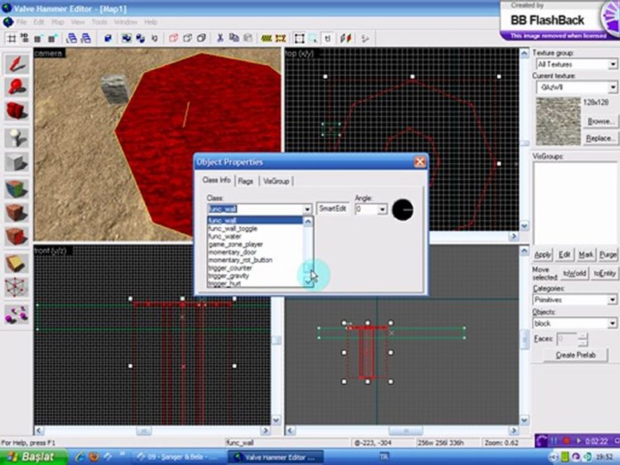Open the Categories dropdown

(612, 299)
